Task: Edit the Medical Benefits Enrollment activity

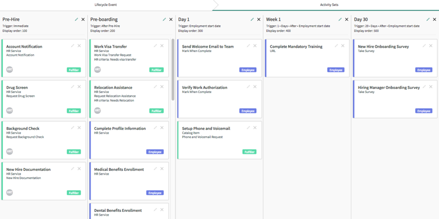Action: [x=155, y=169]
